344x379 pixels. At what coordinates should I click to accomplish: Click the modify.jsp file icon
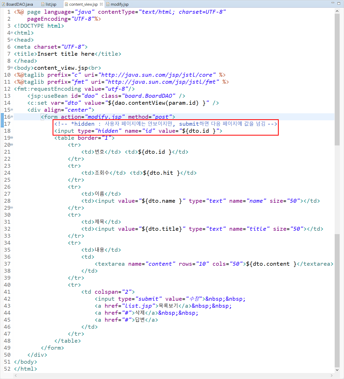point(108,4)
